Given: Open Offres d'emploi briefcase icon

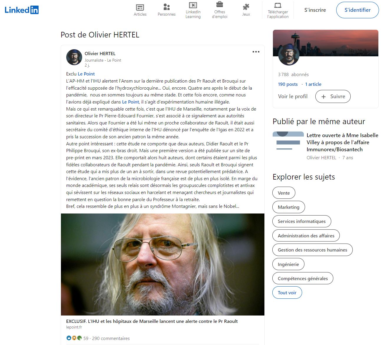Looking at the screenshot, I should tap(220, 5).
